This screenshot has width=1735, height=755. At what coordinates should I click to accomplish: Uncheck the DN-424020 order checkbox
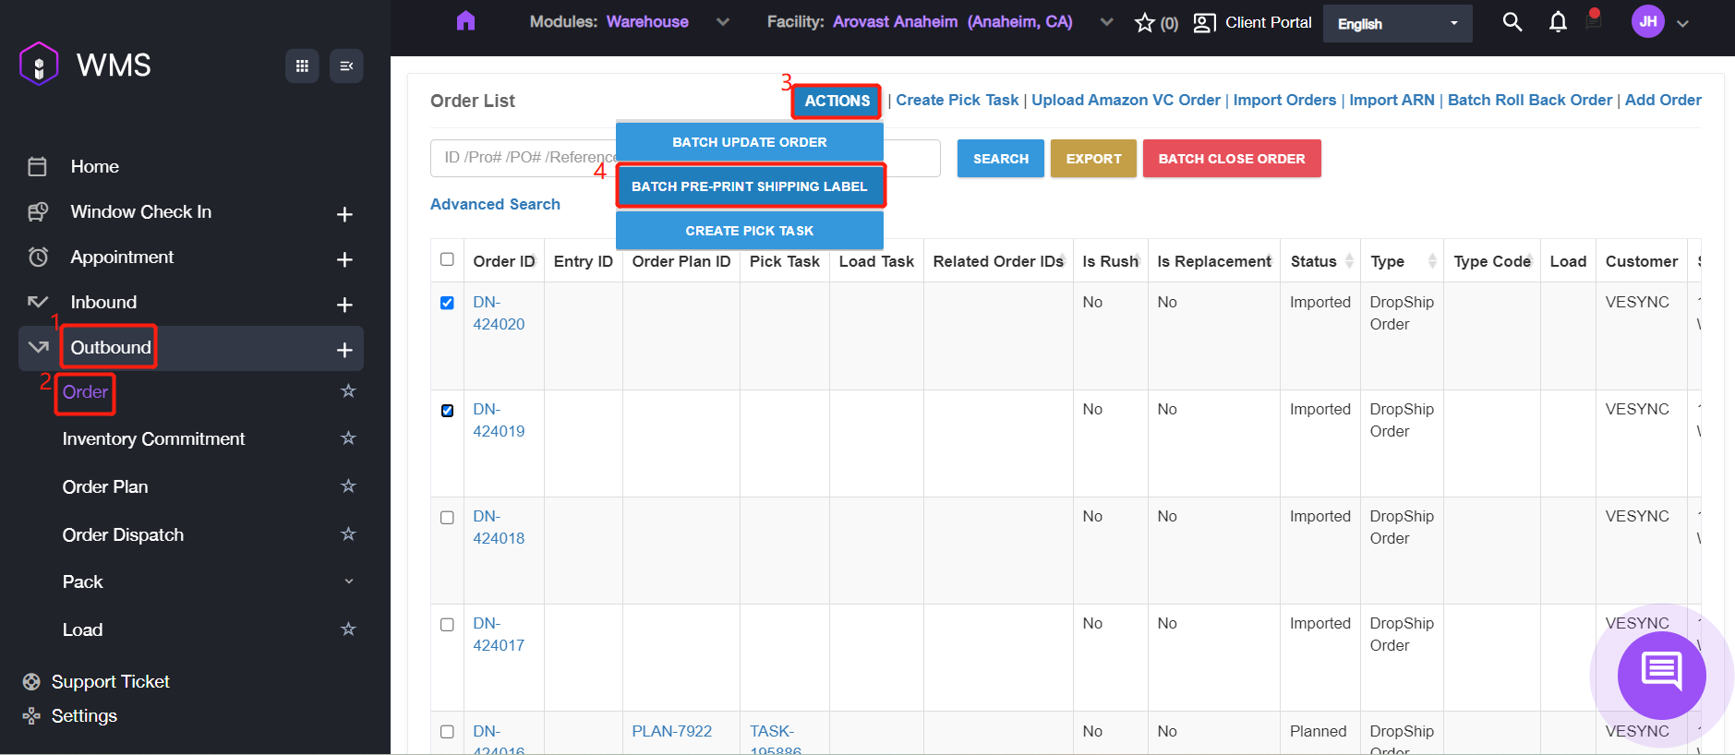coord(448,303)
